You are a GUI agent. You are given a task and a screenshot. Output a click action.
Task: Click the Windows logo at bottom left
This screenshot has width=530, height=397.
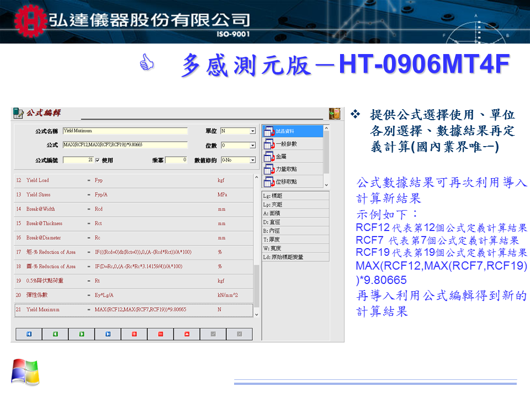pos(25,372)
